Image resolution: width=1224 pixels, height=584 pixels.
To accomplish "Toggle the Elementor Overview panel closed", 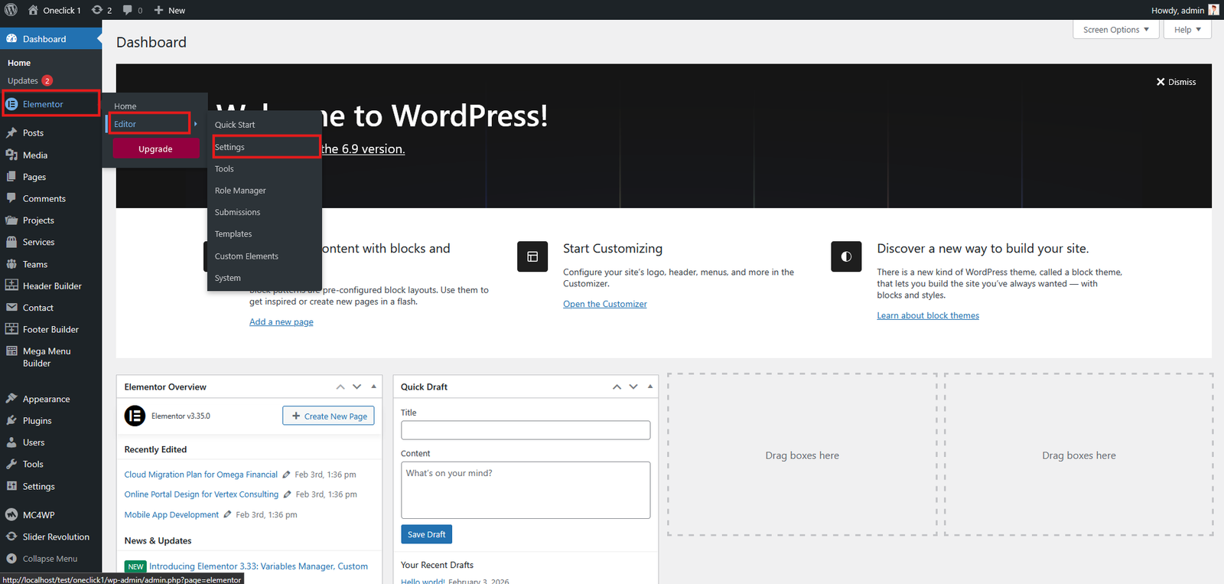I will tap(373, 387).
